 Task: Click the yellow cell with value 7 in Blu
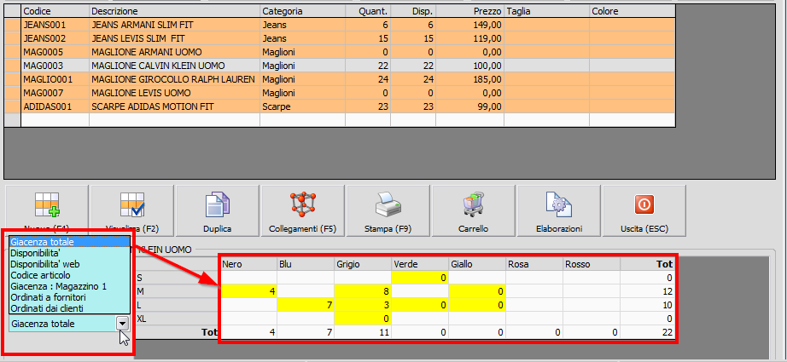[306, 304]
